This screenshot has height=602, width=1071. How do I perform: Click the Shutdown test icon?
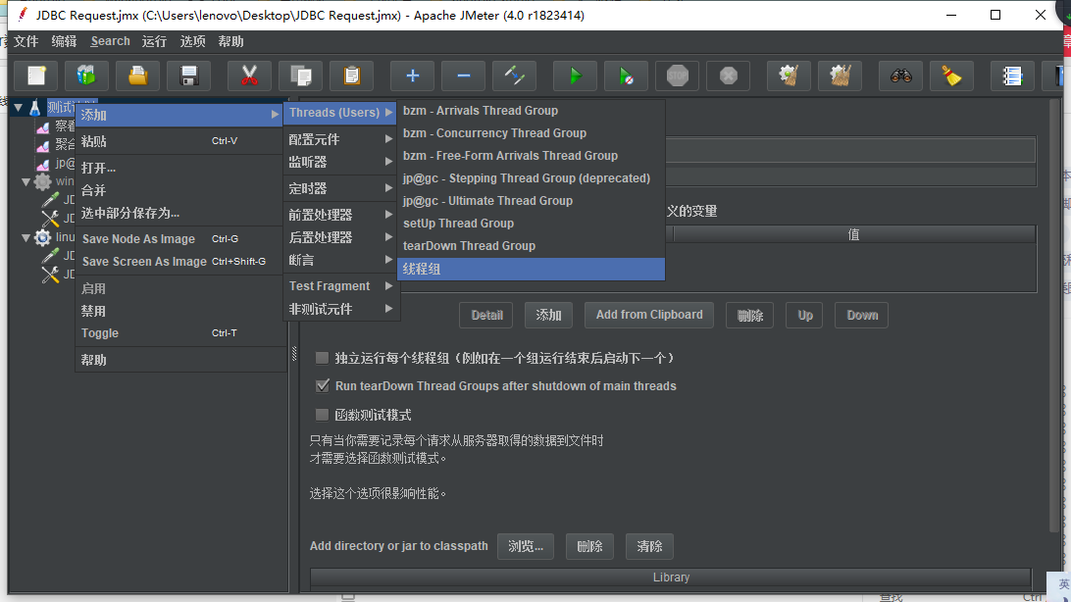(x=728, y=75)
